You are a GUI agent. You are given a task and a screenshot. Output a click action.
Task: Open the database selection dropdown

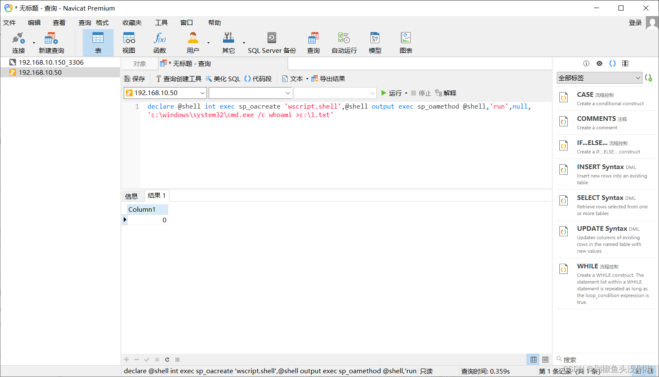250,93
